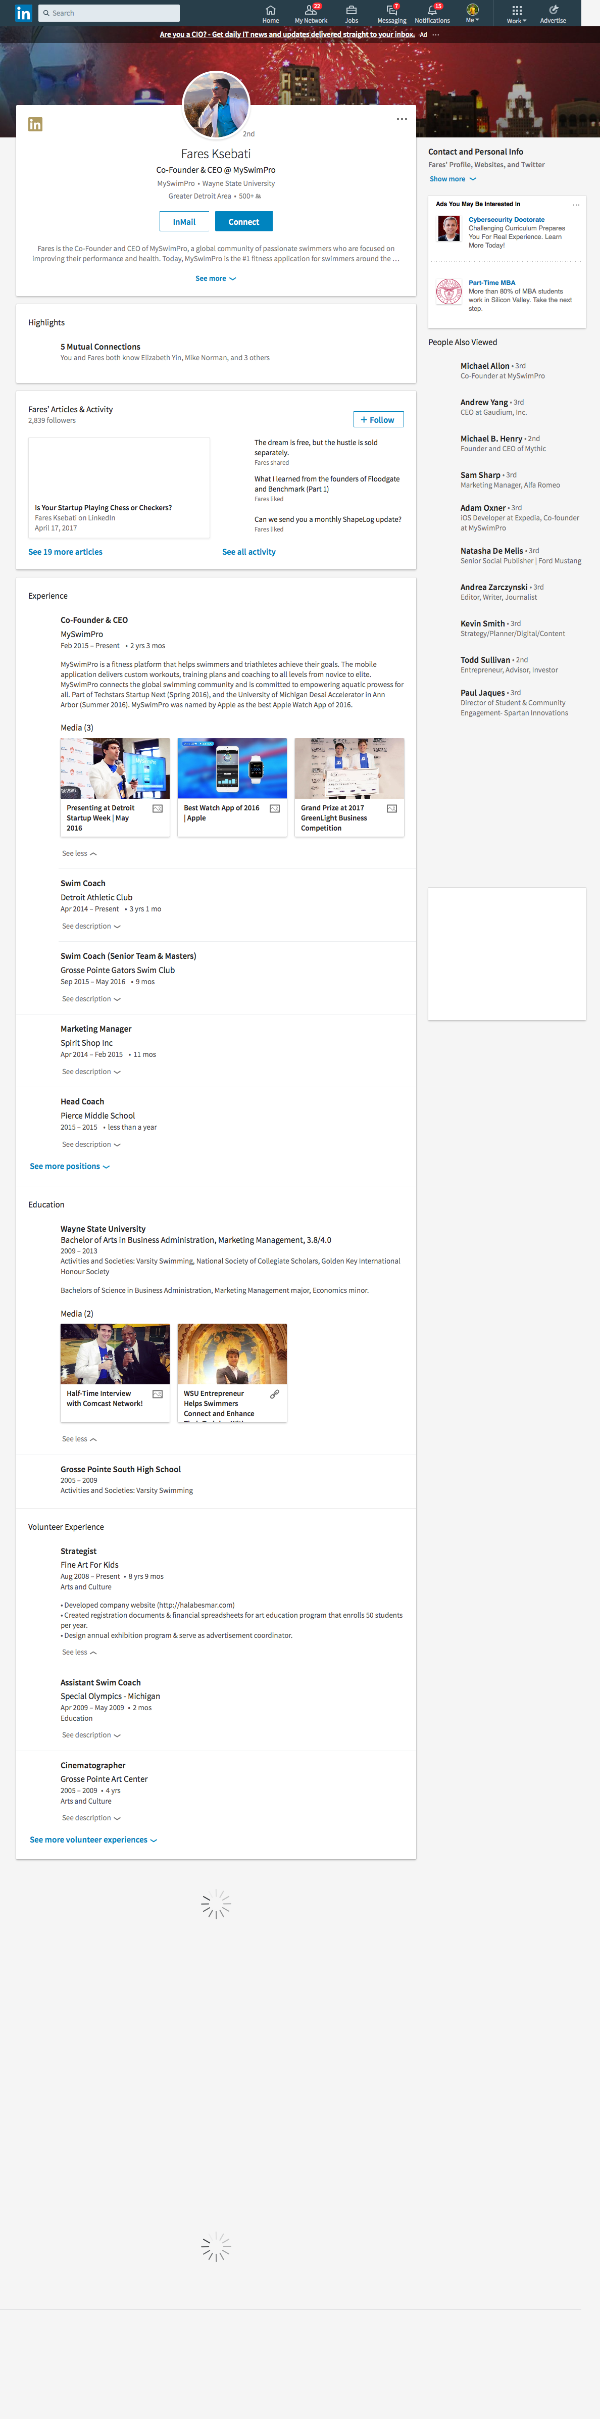Expand Show more contact info
The width and height of the screenshot is (600, 2419).
(453, 179)
